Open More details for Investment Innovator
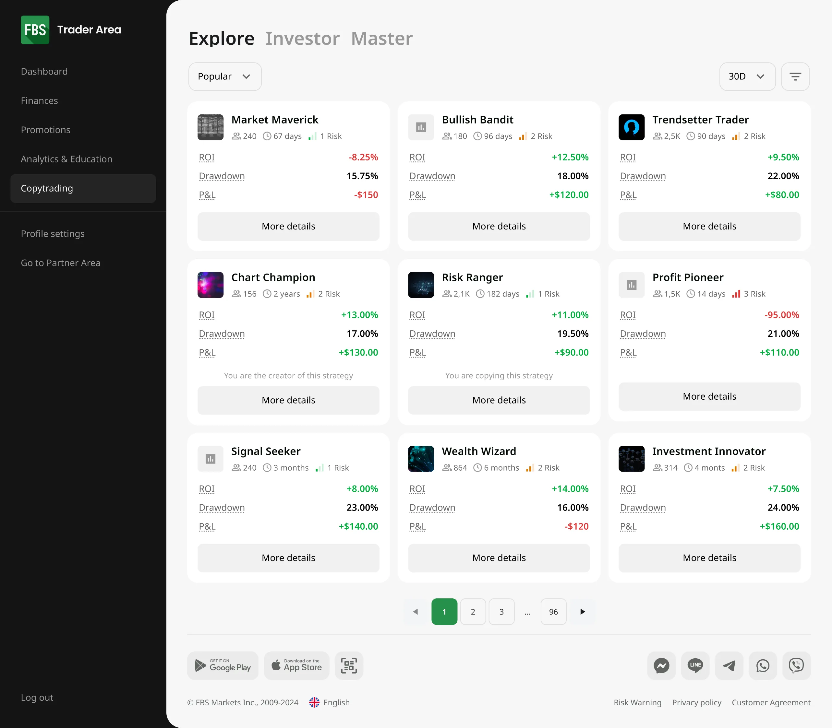832x728 pixels. (x=709, y=558)
